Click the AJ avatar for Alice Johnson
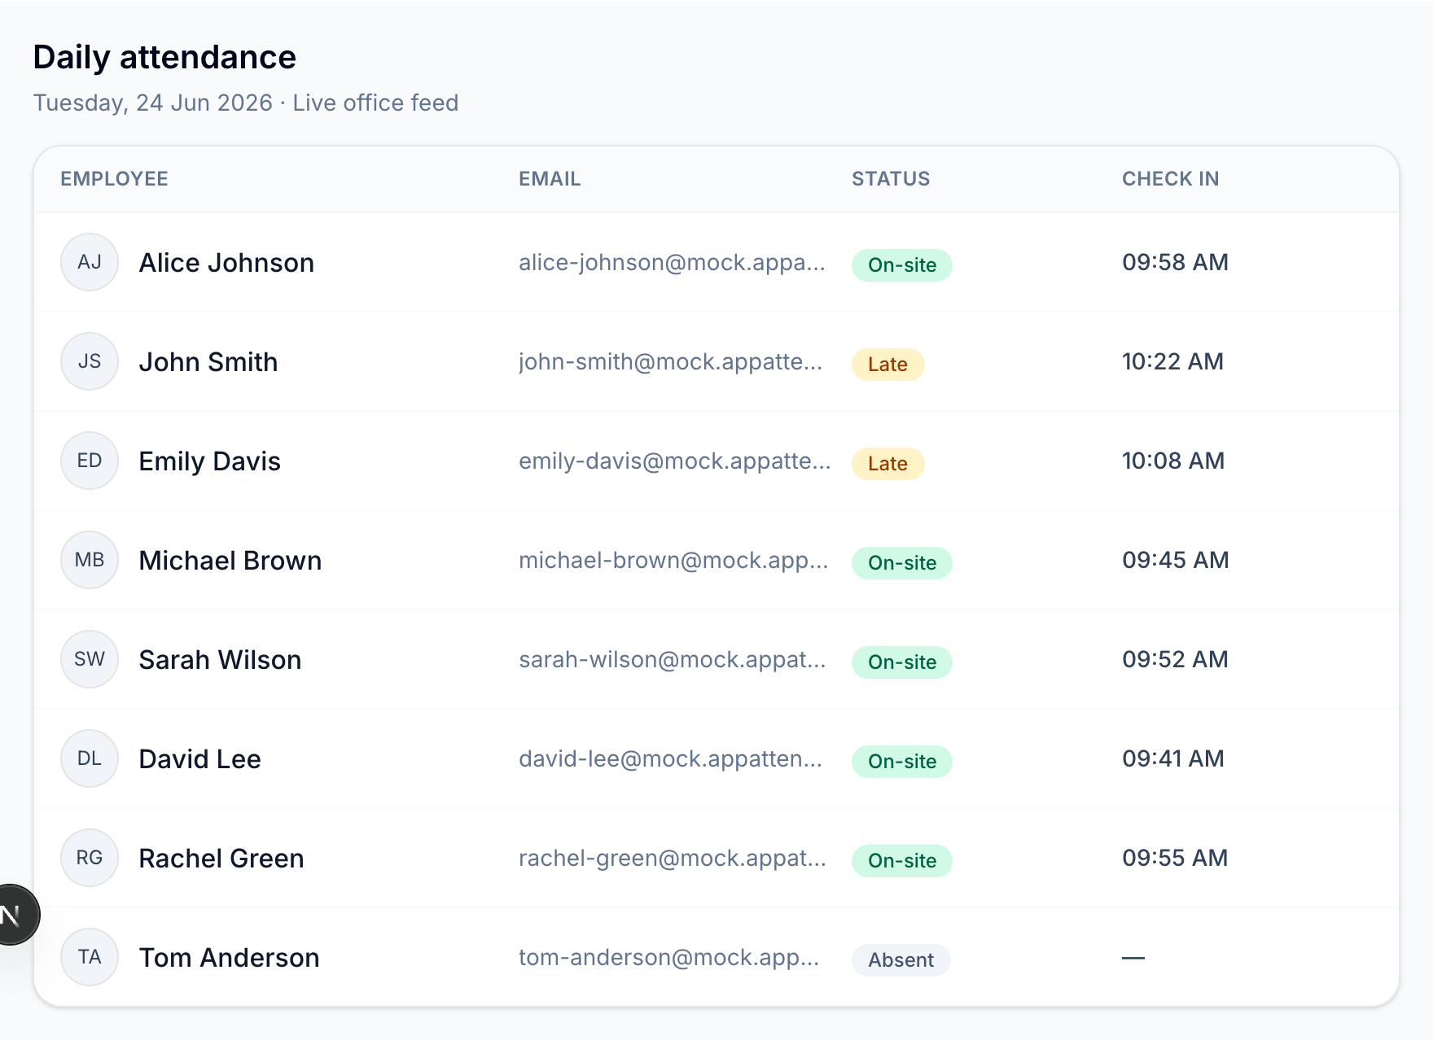The height and width of the screenshot is (1040, 1433). (90, 262)
